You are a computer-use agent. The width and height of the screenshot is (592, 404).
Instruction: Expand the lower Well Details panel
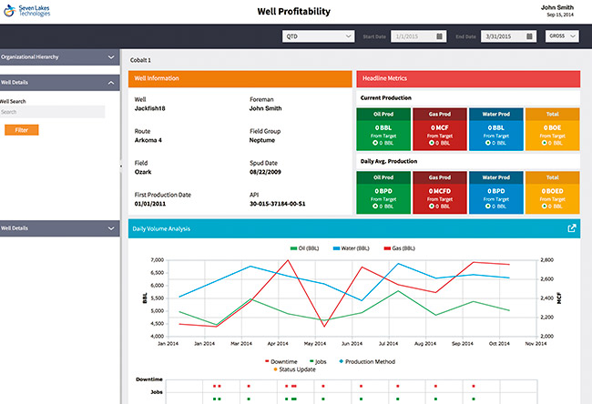pos(59,228)
